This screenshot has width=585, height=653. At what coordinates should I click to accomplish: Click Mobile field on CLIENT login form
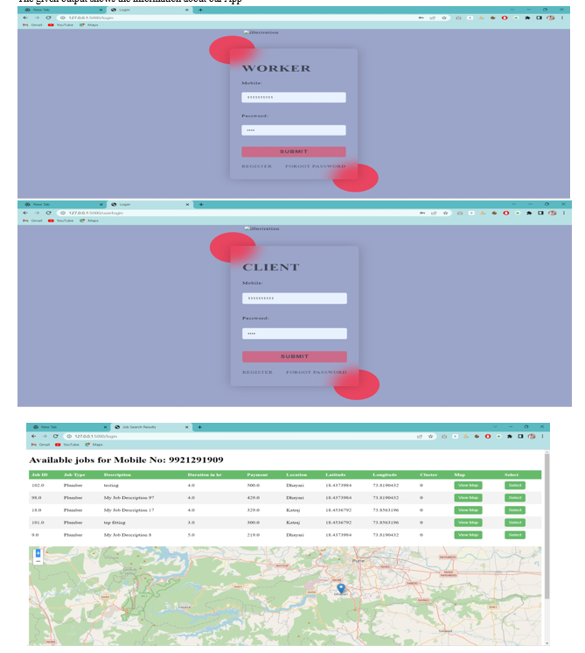point(295,298)
